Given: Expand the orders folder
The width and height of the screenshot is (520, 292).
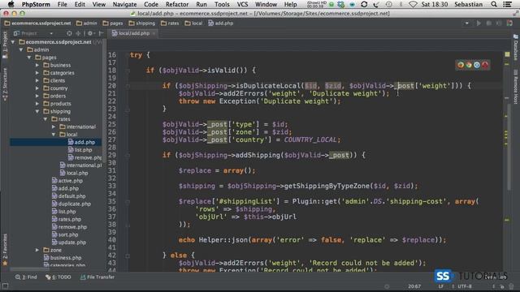Looking at the screenshot, I should click(37, 96).
